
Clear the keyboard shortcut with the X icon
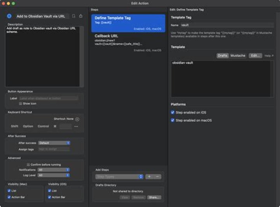[77, 119]
